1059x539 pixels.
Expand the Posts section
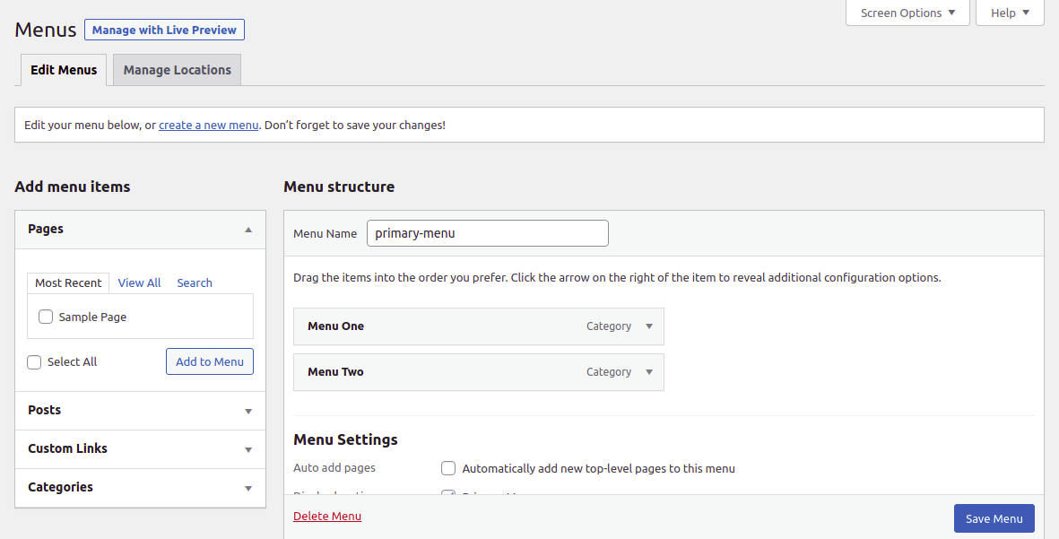click(x=248, y=411)
